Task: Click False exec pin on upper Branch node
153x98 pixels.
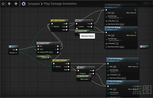Action: (x=92, y=27)
